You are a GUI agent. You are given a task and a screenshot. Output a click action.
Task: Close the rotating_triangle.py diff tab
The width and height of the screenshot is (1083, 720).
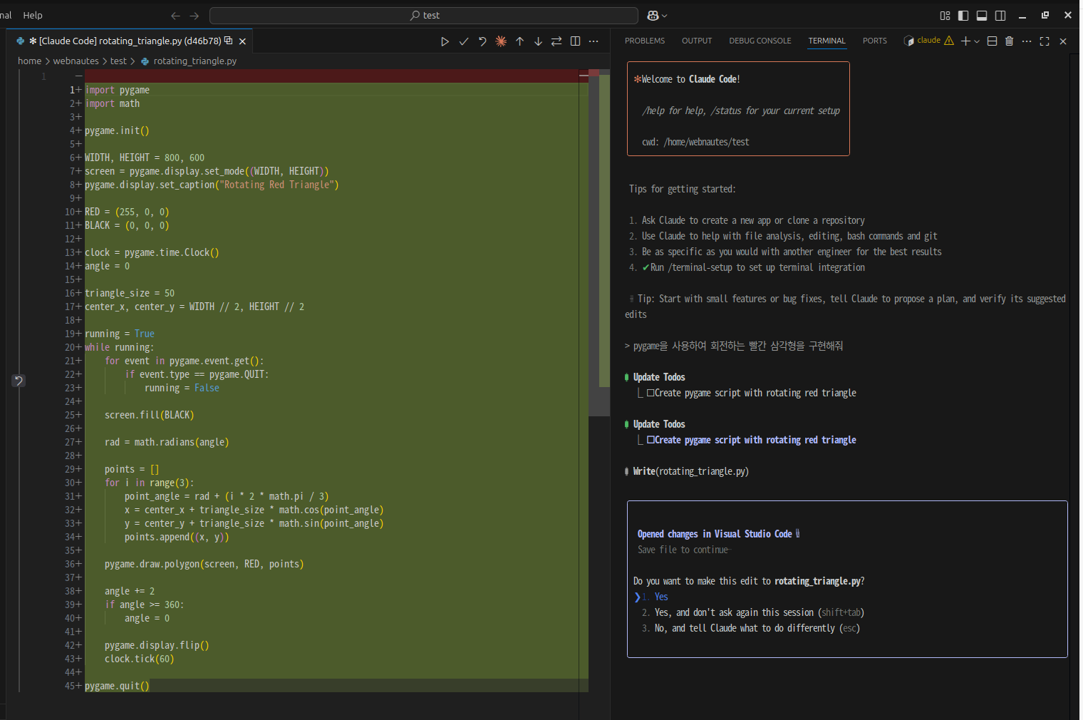(242, 41)
